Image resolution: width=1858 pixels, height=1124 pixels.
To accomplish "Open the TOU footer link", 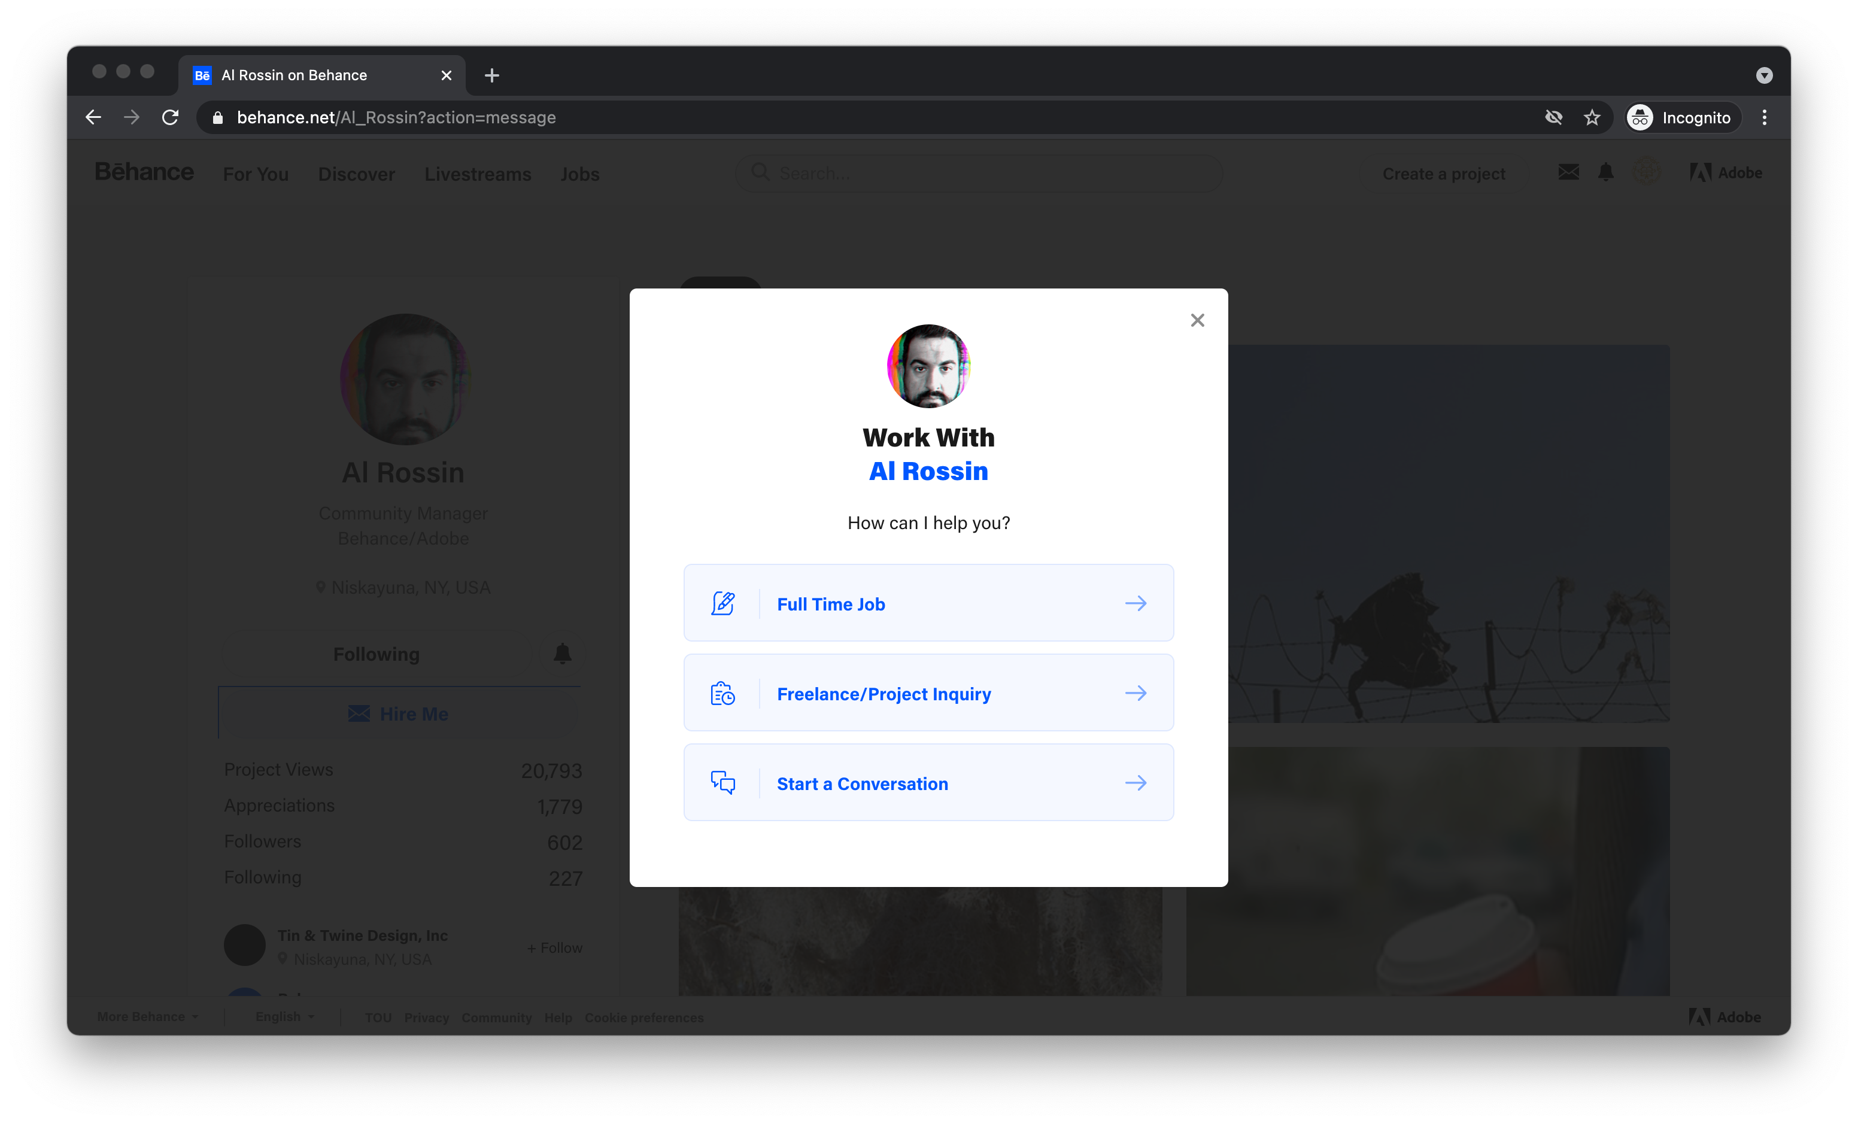I will point(378,1017).
